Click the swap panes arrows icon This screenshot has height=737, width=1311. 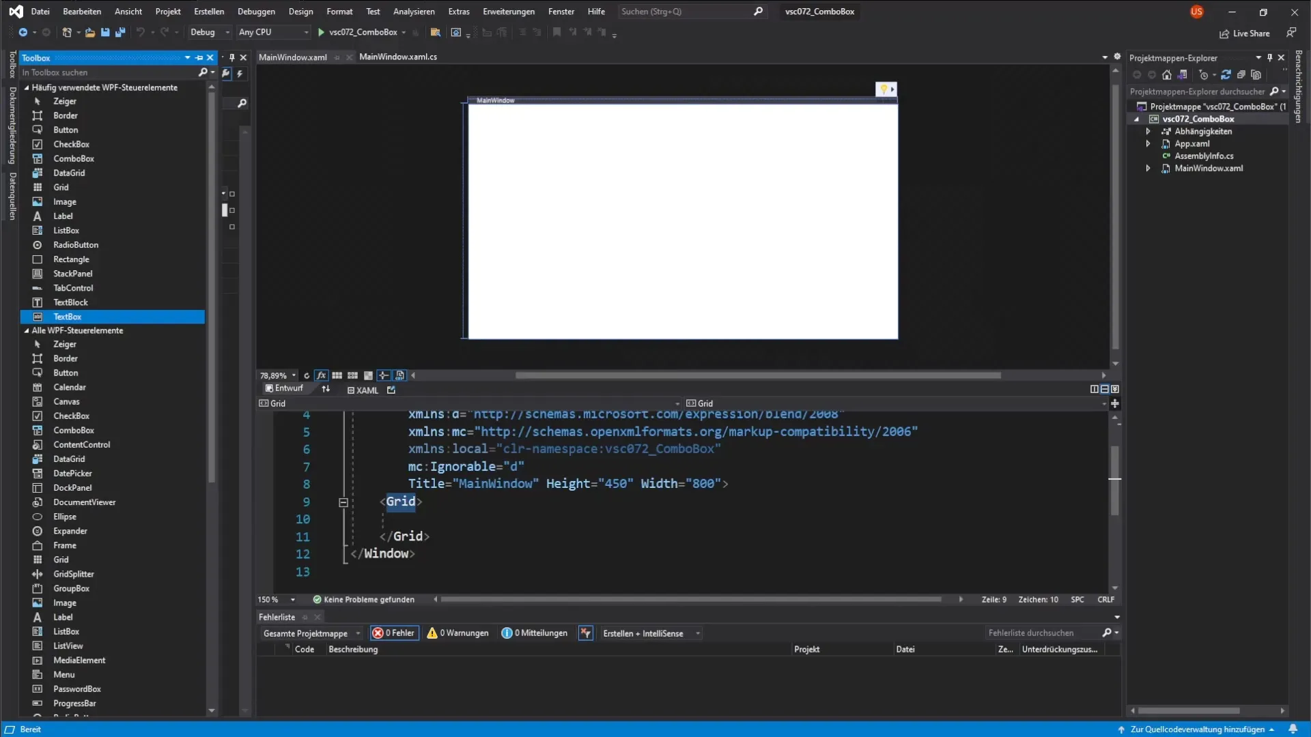(326, 389)
